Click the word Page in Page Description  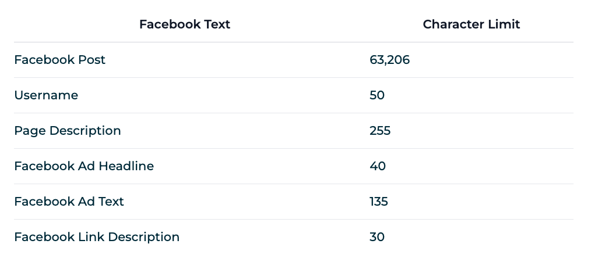[30, 131]
